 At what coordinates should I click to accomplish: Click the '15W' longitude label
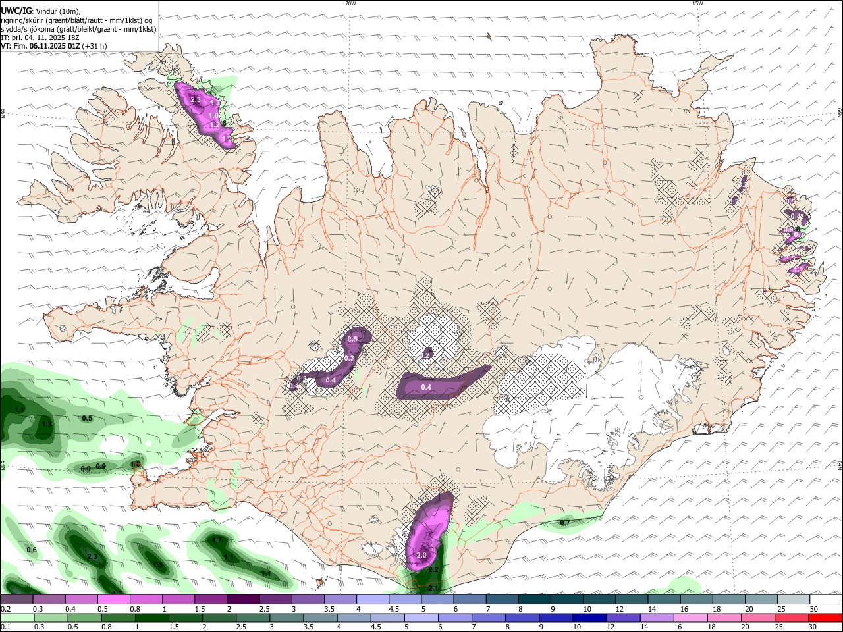(x=697, y=3)
